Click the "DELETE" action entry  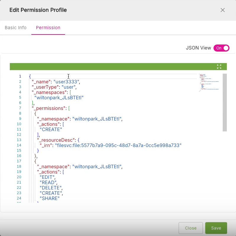[51, 188]
